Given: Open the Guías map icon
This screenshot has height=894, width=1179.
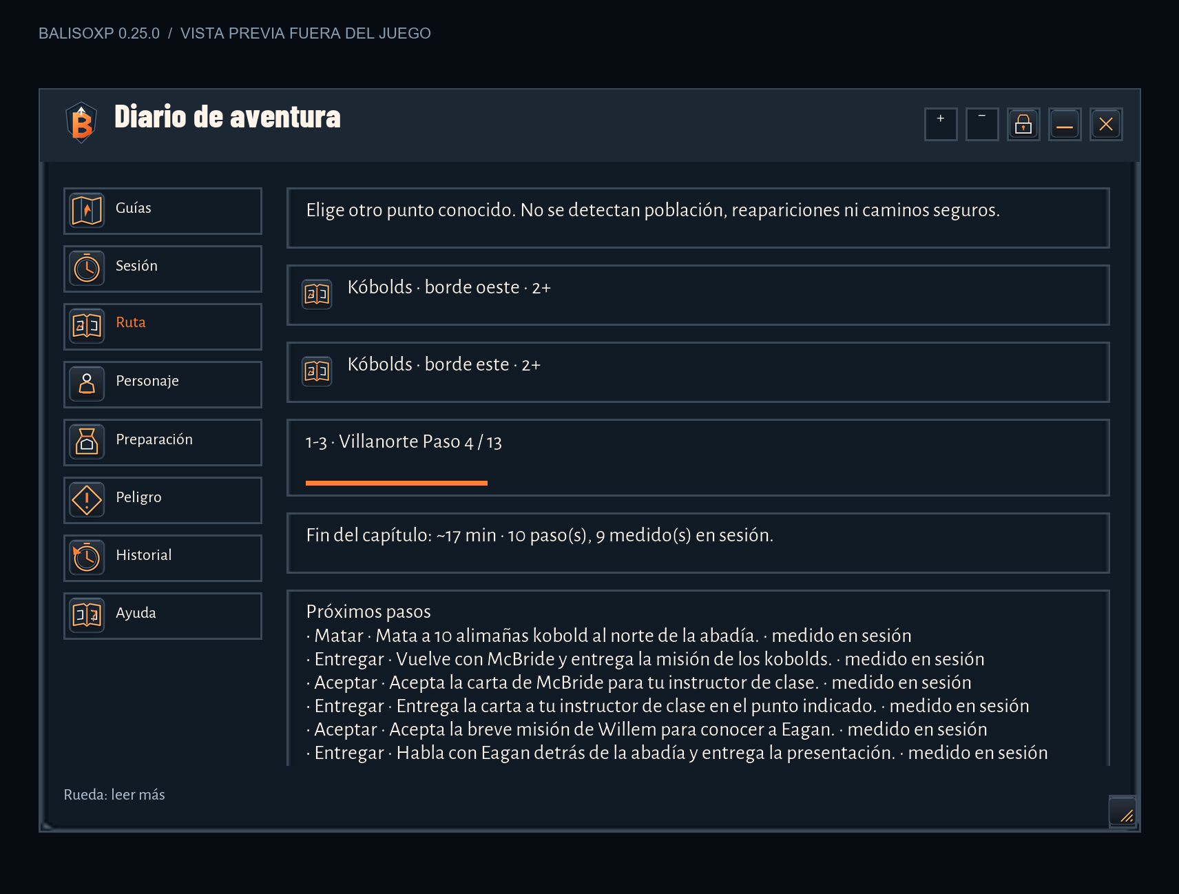Looking at the screenshot, I should pyautogui.click(x=87, y=211).
